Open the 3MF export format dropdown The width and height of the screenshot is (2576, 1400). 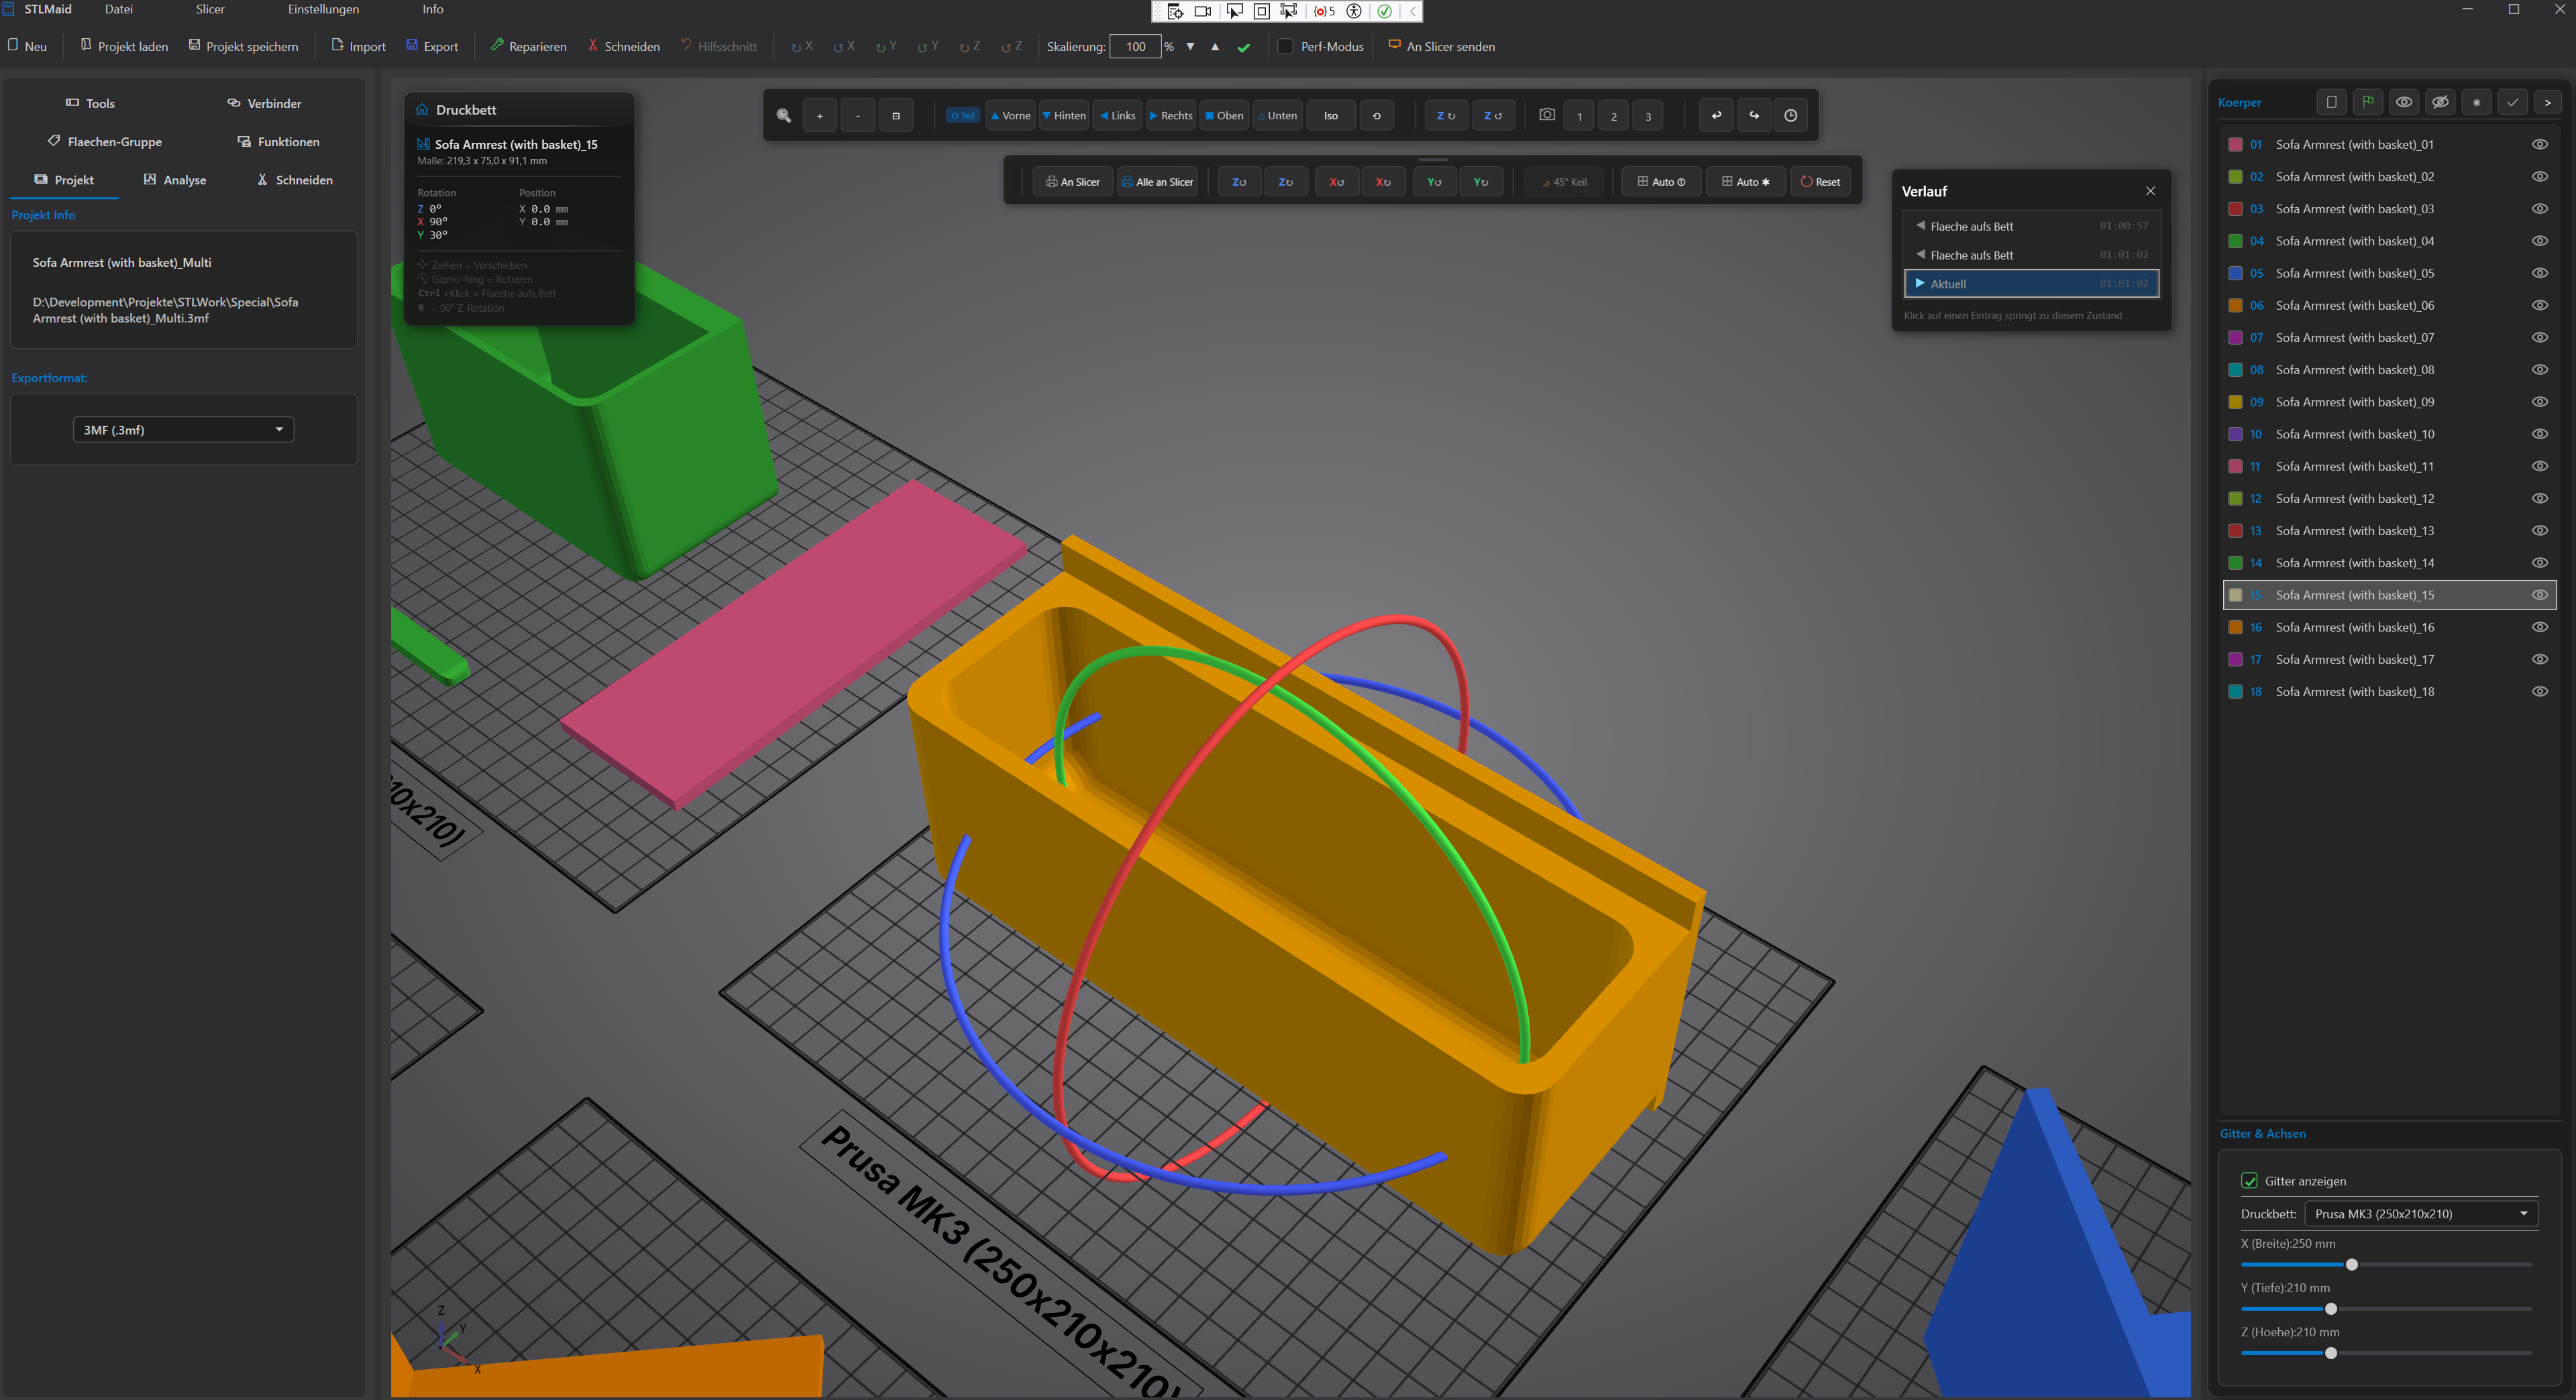(x=183, y=430)
